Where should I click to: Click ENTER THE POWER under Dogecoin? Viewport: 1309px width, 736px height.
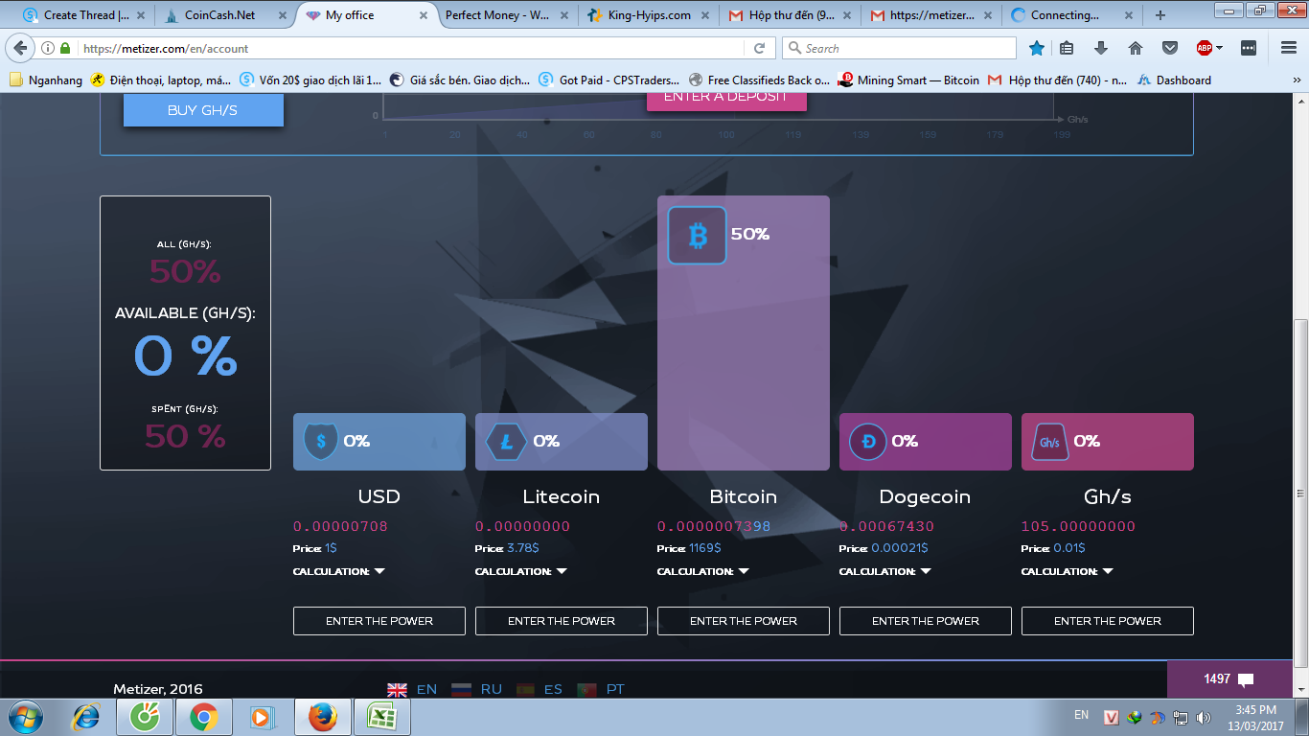(926, 621)
